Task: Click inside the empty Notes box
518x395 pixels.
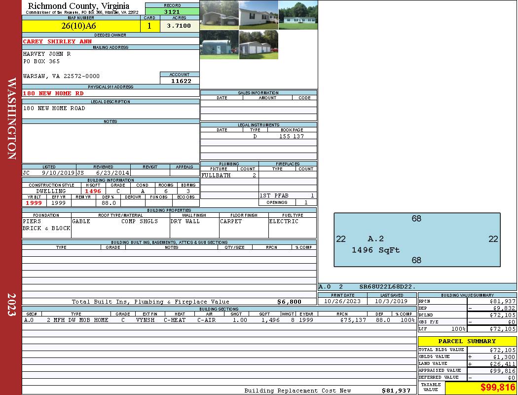Action: click(111, 143)
